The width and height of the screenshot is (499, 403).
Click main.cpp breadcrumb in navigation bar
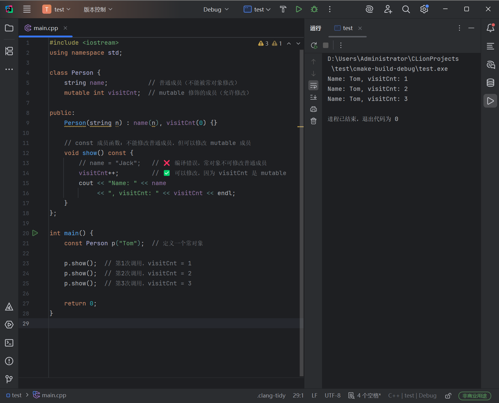tap(50, 395)
